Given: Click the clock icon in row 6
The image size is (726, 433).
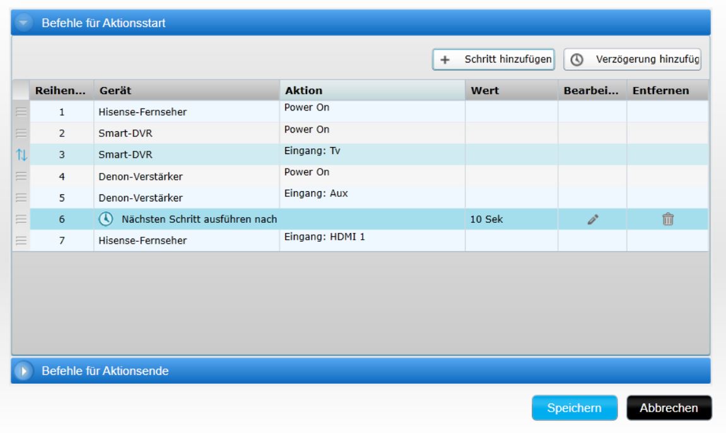Looking at the screenshot, I should [x=107, y=218].
